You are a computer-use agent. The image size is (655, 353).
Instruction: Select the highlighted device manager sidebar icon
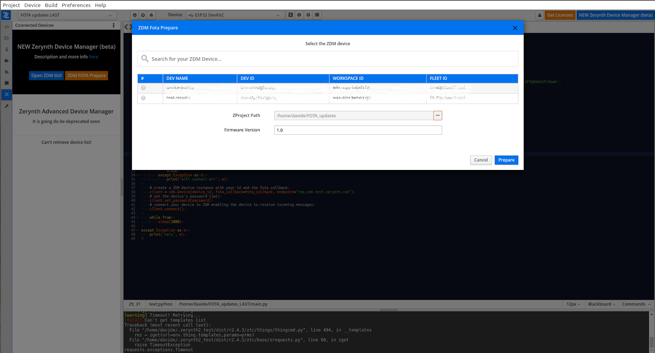6,94
